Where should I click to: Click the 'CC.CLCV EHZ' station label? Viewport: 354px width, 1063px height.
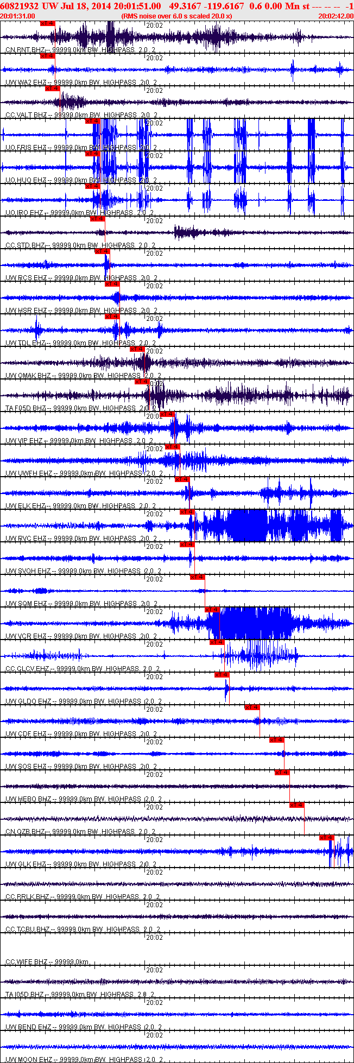[27, 669]
